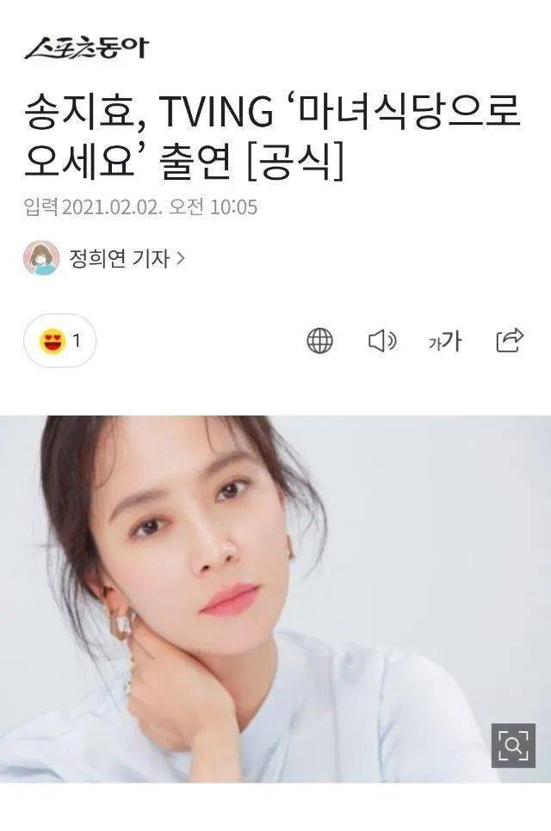Image resolution: width=551 pixels, height=831 pixels.
Task: Tap the speaker listen-to-article icon
Action: 382,341
